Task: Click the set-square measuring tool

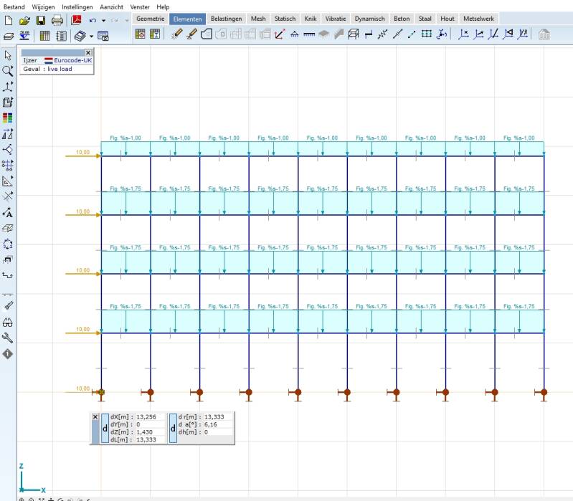Action: coord(8,181)
